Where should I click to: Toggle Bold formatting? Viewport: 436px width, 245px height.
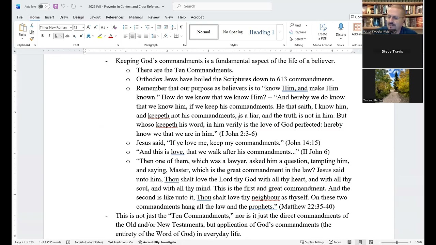click(x=42, y=36)
